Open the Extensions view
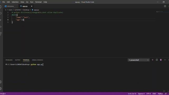169x95 pixels. [1, 34]
